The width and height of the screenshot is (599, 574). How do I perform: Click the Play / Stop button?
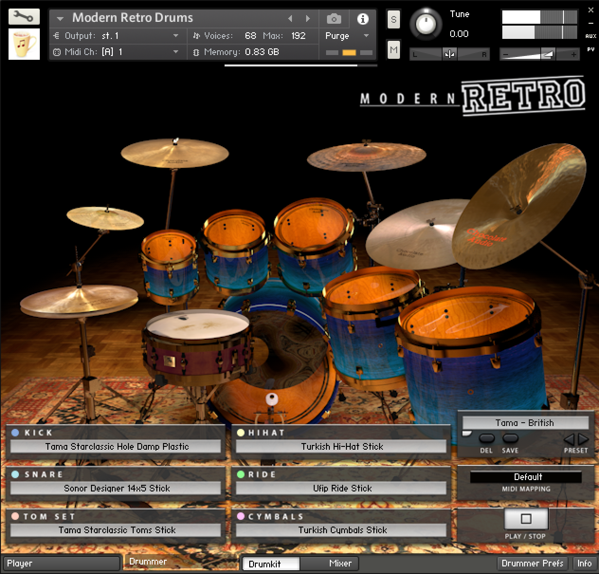point(526,518)
